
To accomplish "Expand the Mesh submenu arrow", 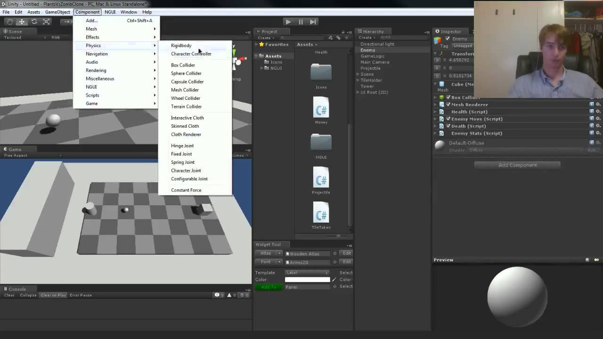I will pyautogui.click(x=155, y=29).
